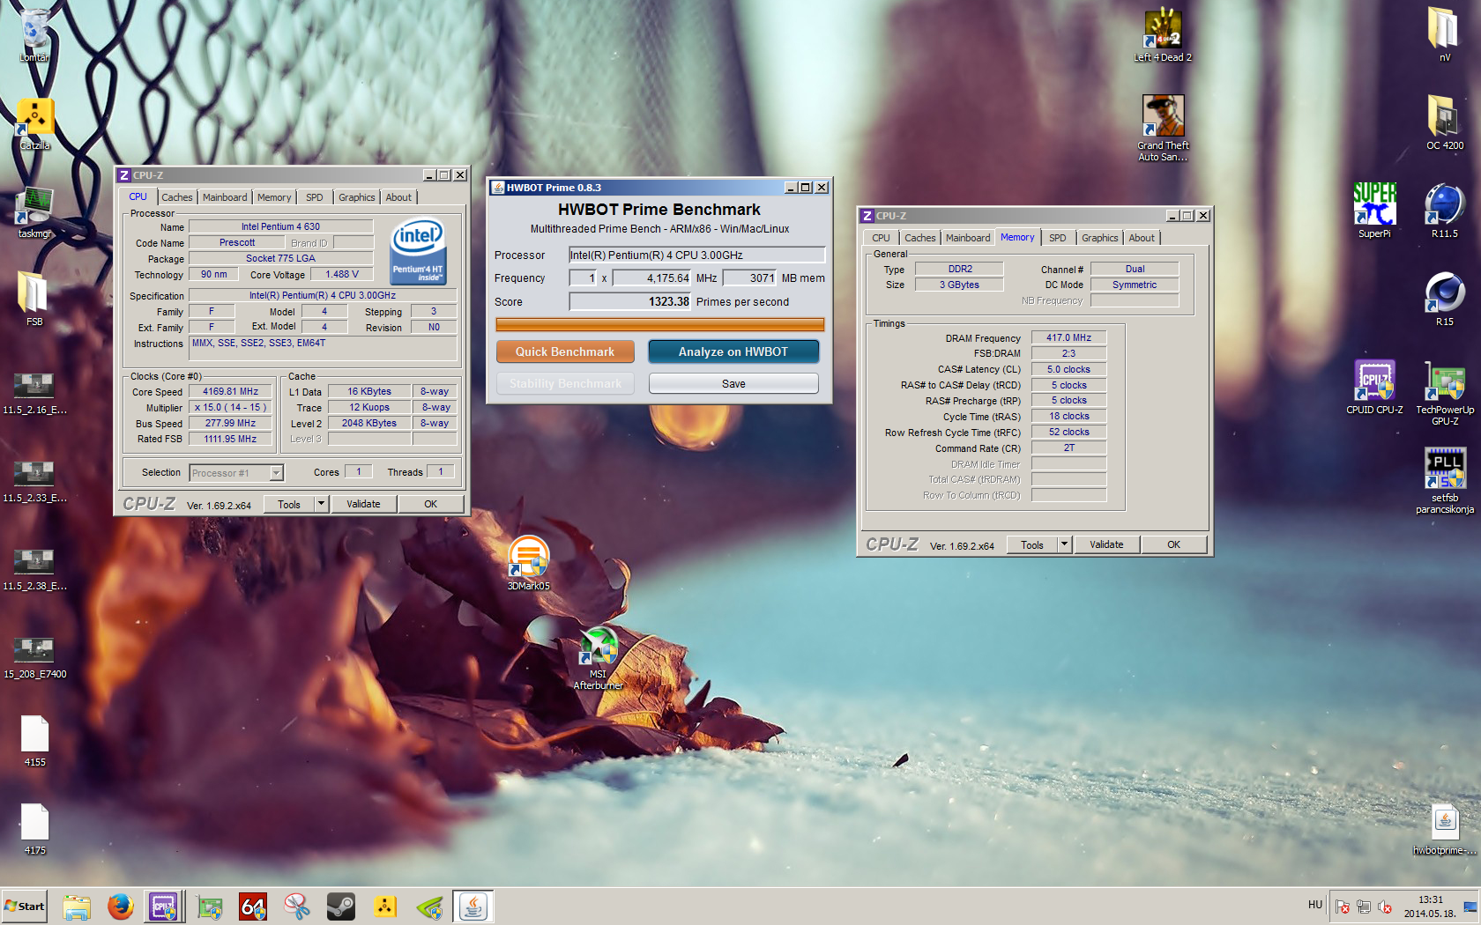Image resolution: width=1481 pixels, height=925 pixels.
Task: Open the Lomtár recycle bin icon
Action: 34,35
